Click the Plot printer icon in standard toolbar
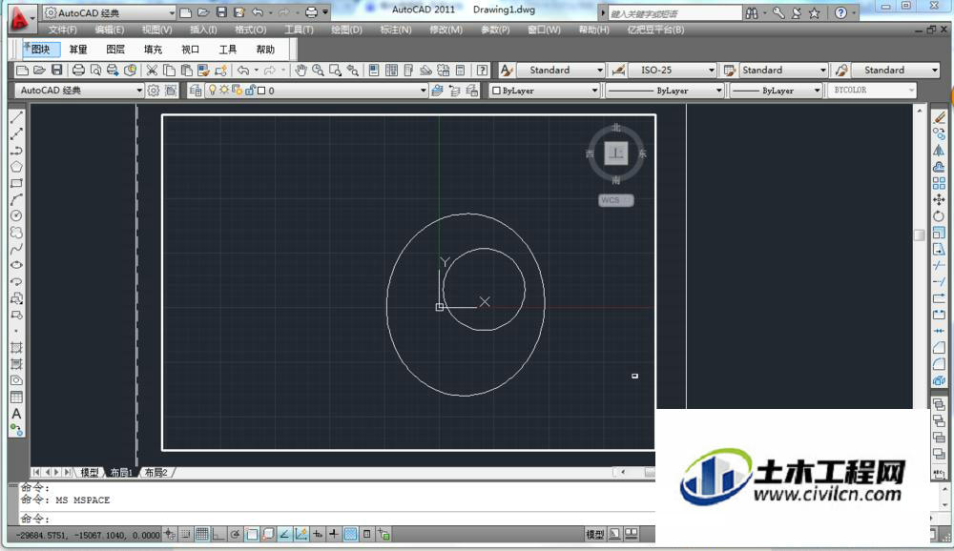 click(78, 71)
